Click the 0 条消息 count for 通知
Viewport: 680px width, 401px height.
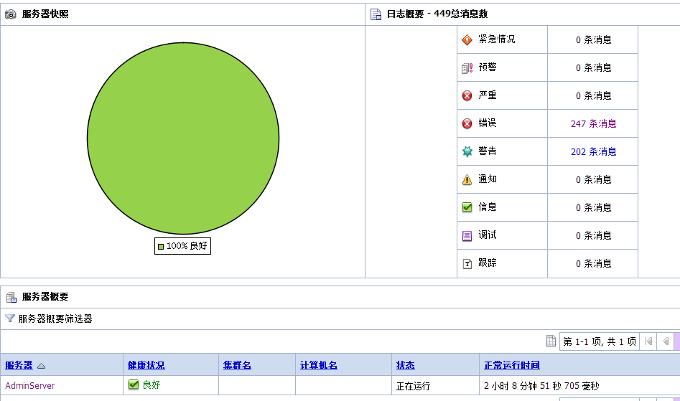[x=593, y=180]
